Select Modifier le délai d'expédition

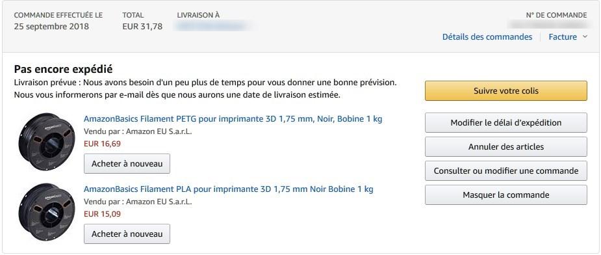[x=506, y=123]
